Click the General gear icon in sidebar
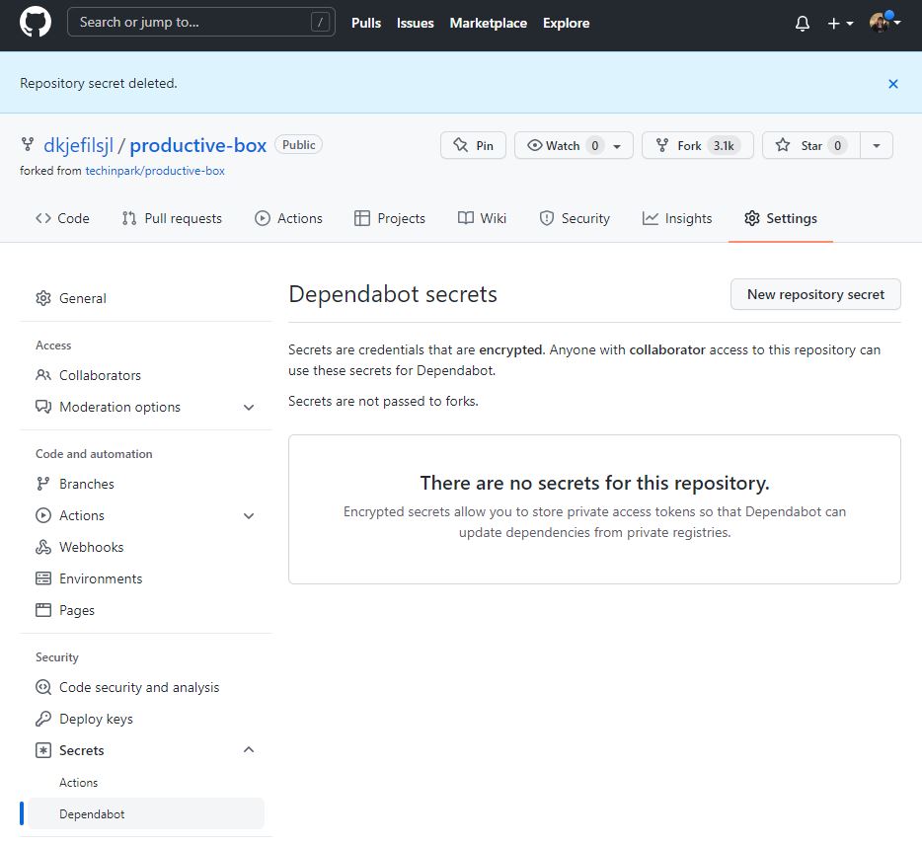 pos(42,298)
